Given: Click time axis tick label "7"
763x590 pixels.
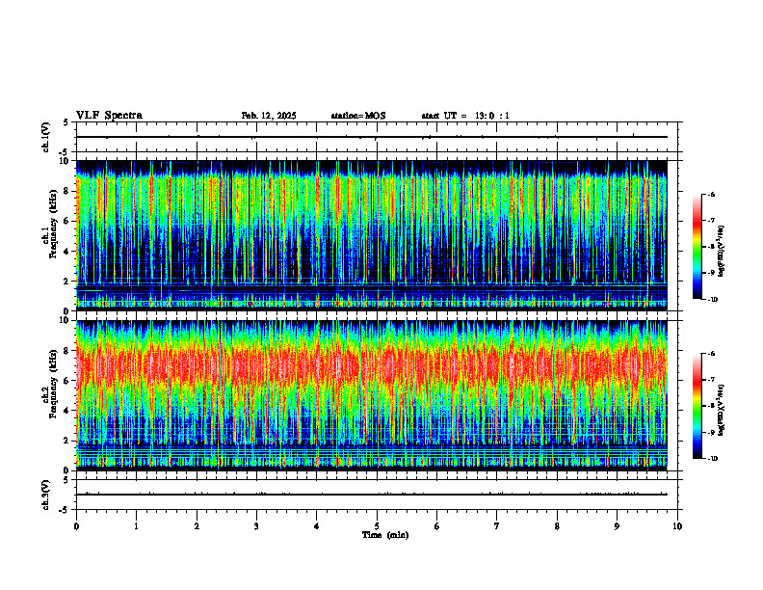Looking at the screenshot, I should point(497,526).
